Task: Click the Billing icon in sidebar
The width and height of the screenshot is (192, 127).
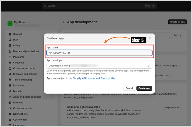Action: (10, 45)
